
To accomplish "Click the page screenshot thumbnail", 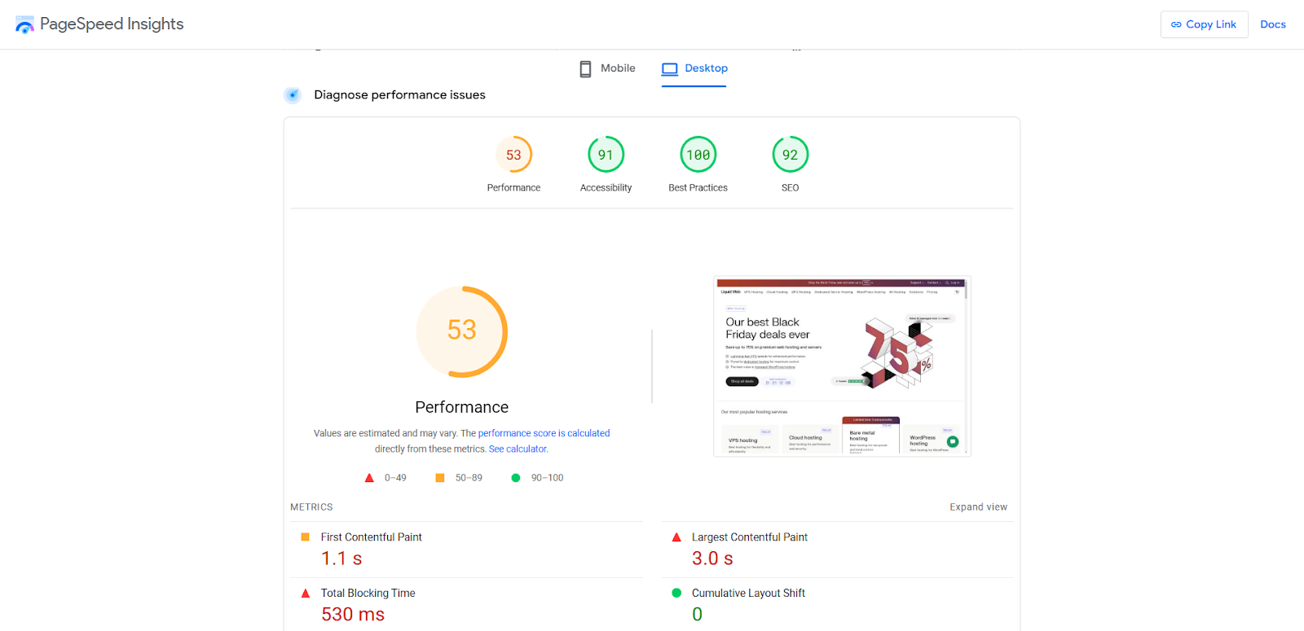I will coord(842,366).
